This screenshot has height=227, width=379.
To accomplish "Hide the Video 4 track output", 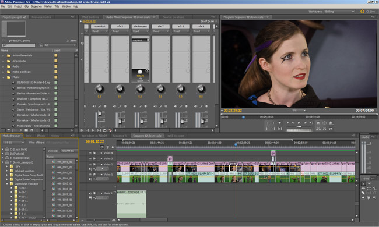I will (x=90, y=153).
